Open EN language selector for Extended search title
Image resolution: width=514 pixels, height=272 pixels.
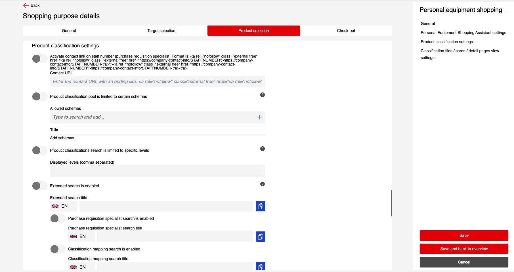[x=64, y=206]
